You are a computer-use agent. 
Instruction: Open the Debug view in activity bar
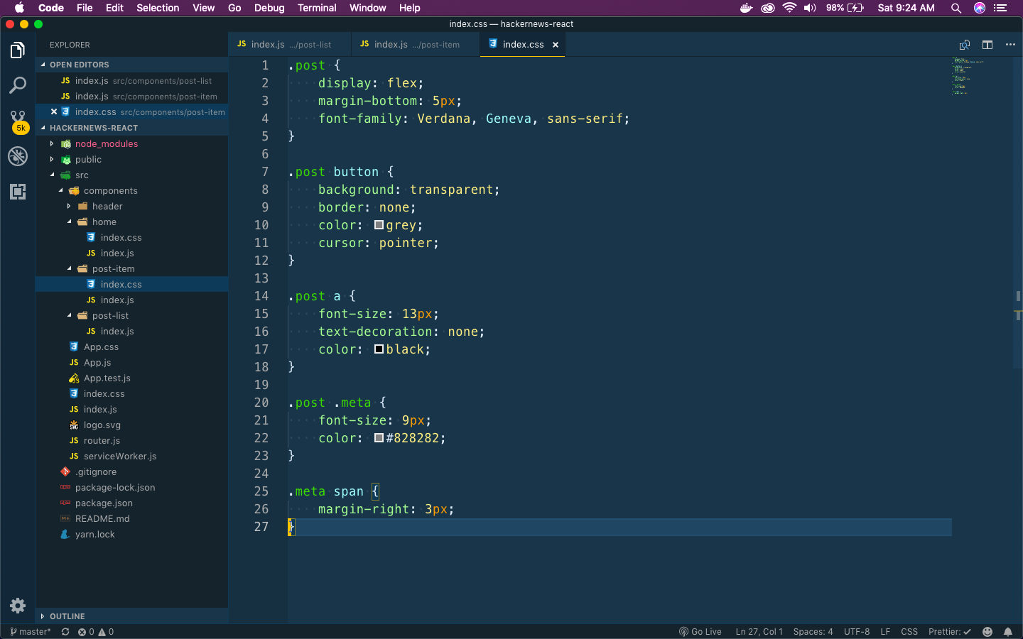pyautogui.click(x=18, y=156)
